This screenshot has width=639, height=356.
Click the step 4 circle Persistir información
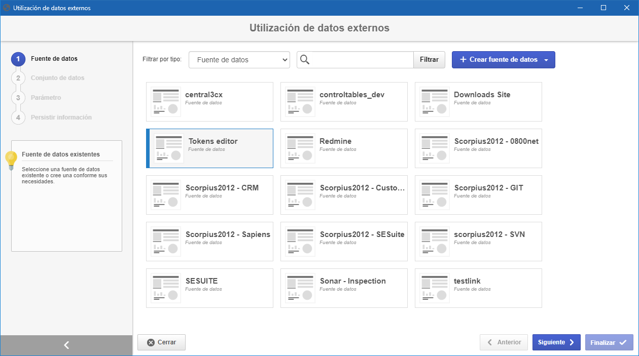click(x=18, y=117)
